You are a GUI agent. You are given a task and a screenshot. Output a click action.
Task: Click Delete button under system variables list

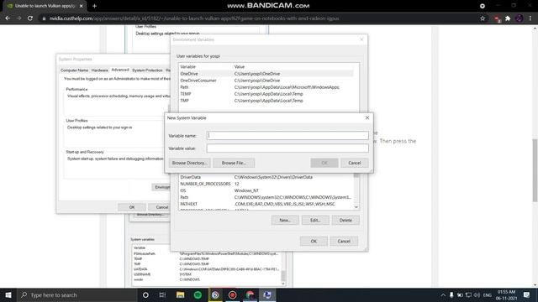pos(345,220)
